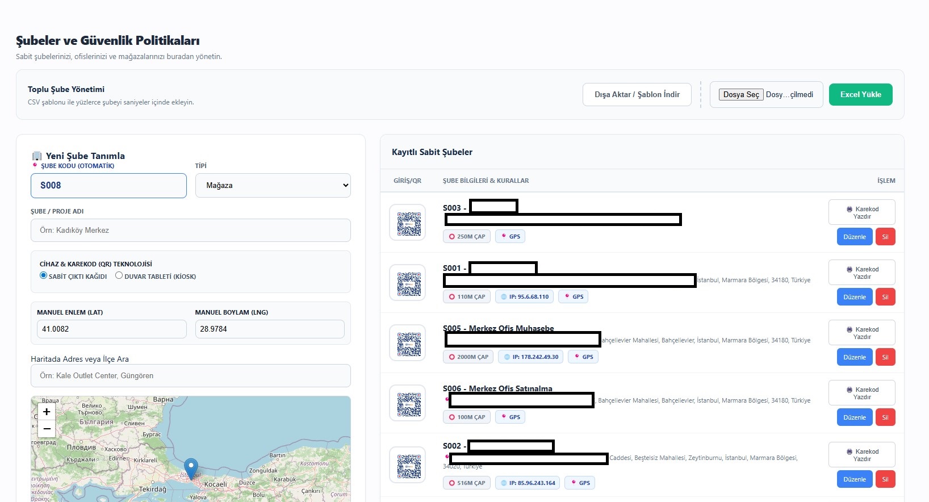Screen dimensions: 929x502
Task: Select Sabit Çıktı Kağıdı radio option
Action: tap(43, 275)
